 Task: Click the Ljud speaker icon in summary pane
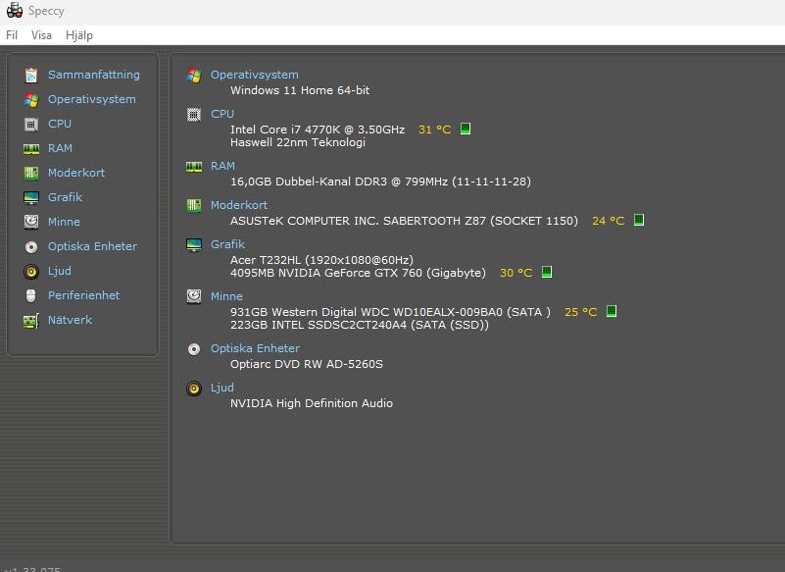(194, 388)
